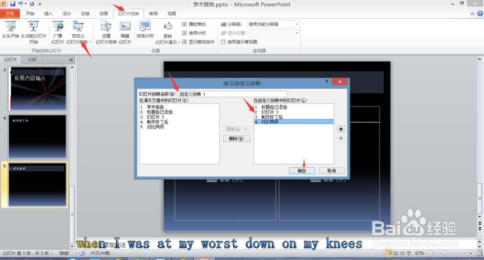This screenshot has height=260, width=484.
Task: Select 标题自己添加 in left slides list
Action: (160, 112)
